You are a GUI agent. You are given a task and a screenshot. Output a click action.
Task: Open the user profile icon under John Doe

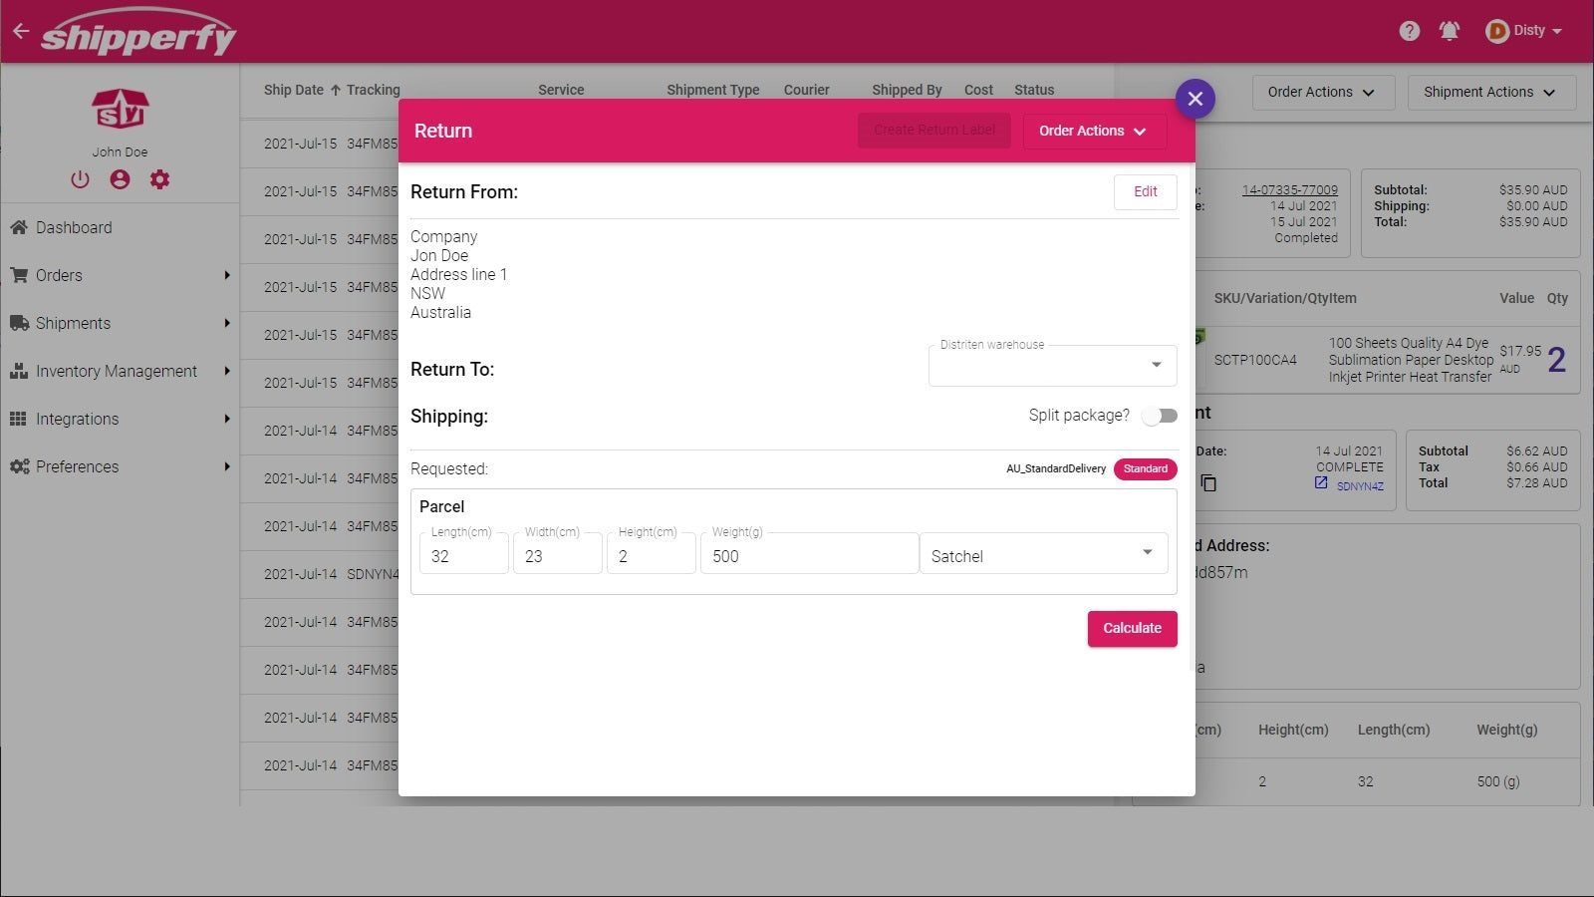tap(120, 179)
